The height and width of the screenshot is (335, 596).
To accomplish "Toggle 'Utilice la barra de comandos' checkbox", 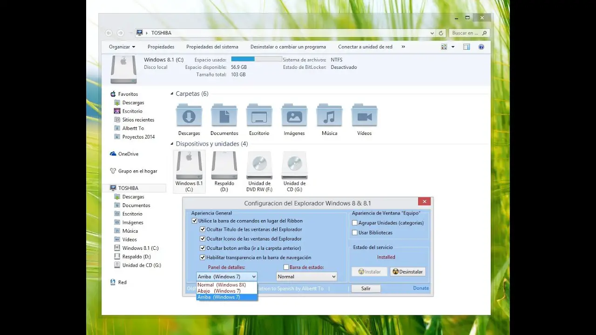I will 195,221.
